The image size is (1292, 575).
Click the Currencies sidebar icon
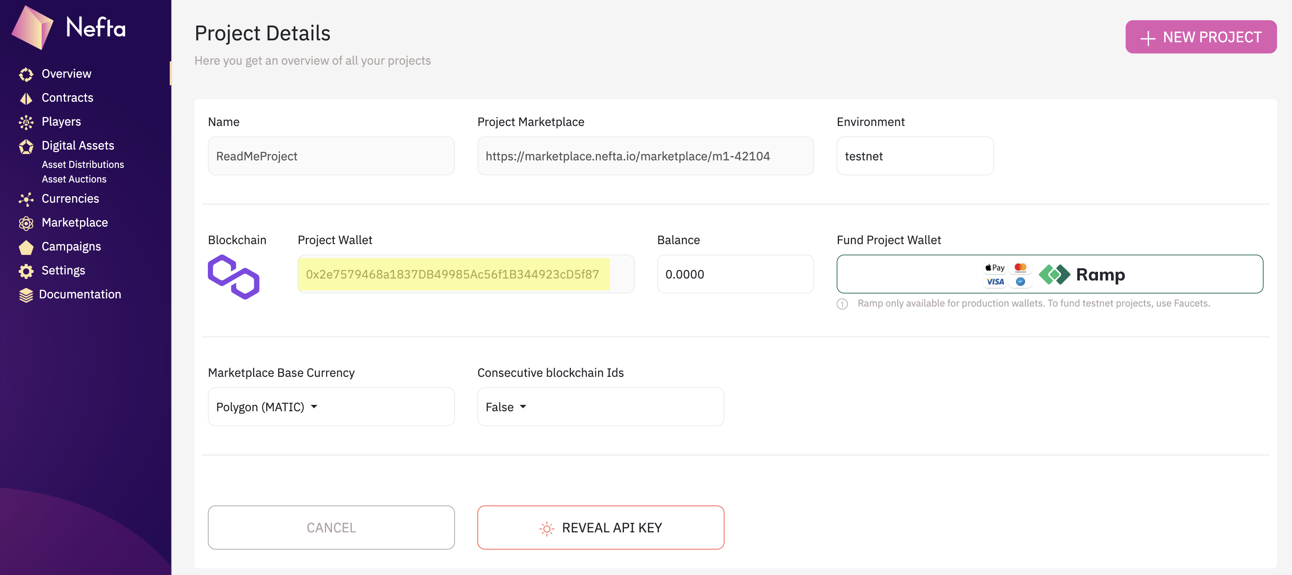coord(26,199)
